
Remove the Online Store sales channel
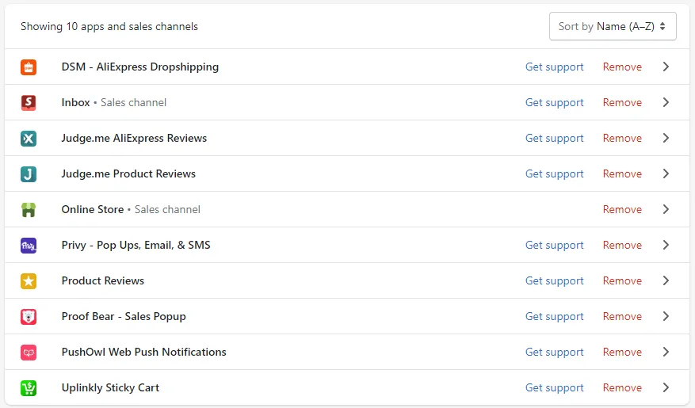click(622, 209)
